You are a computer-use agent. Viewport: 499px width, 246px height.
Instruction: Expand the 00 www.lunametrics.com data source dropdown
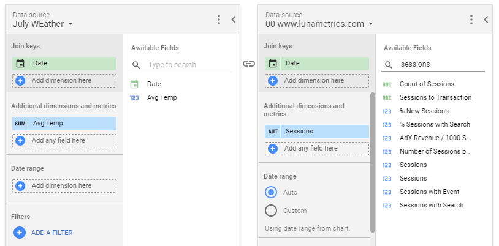click(x=371, y=24)
